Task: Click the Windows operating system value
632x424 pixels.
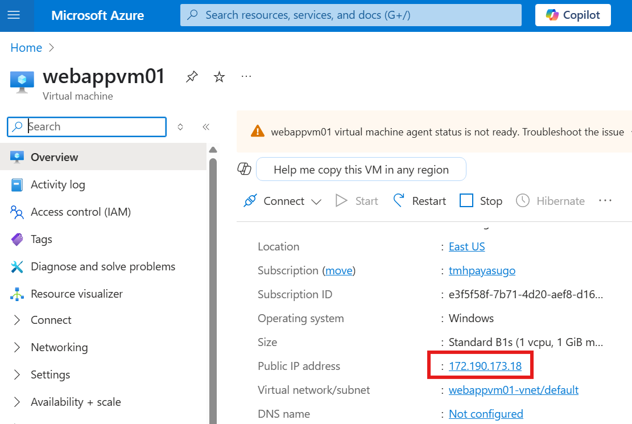Action: click(471, 318)
